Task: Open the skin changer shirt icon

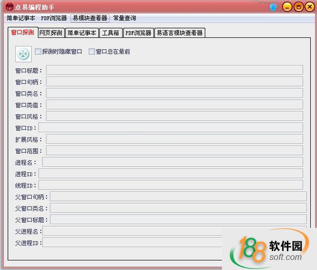Action: [x=273, y=7]
